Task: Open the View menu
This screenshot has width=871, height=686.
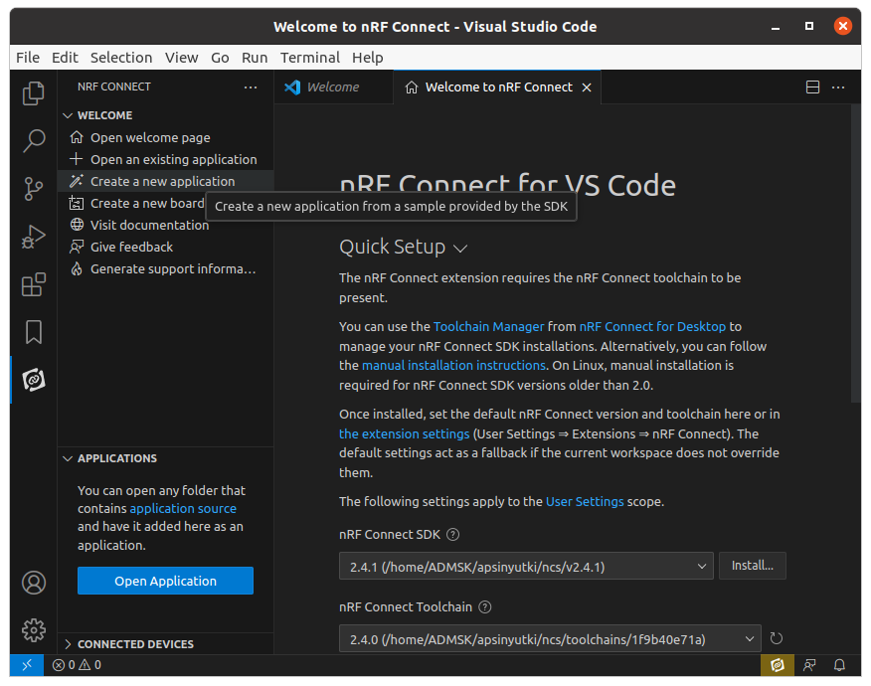Action: click(182, 58)
